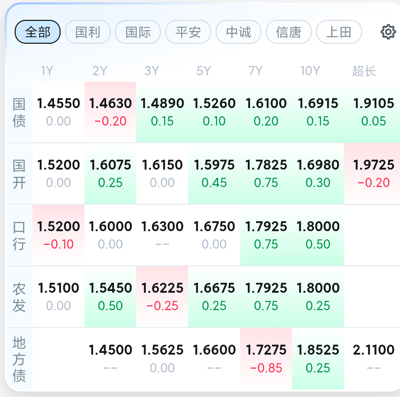Click the 10Y column header

pyautogui.click(x=310, y=71)
